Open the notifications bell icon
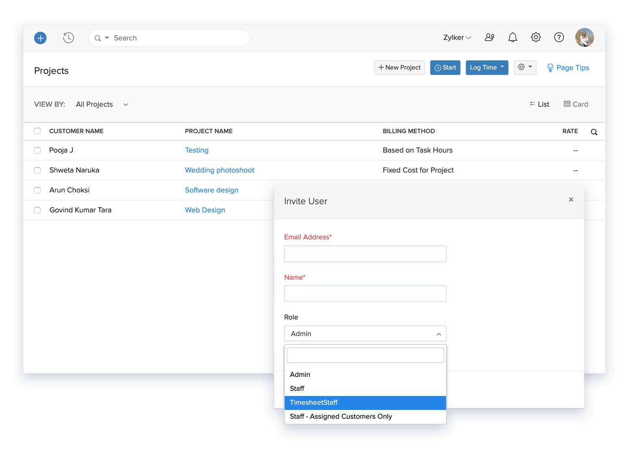This screenshot has height=472, width=629. pos(513,37)
